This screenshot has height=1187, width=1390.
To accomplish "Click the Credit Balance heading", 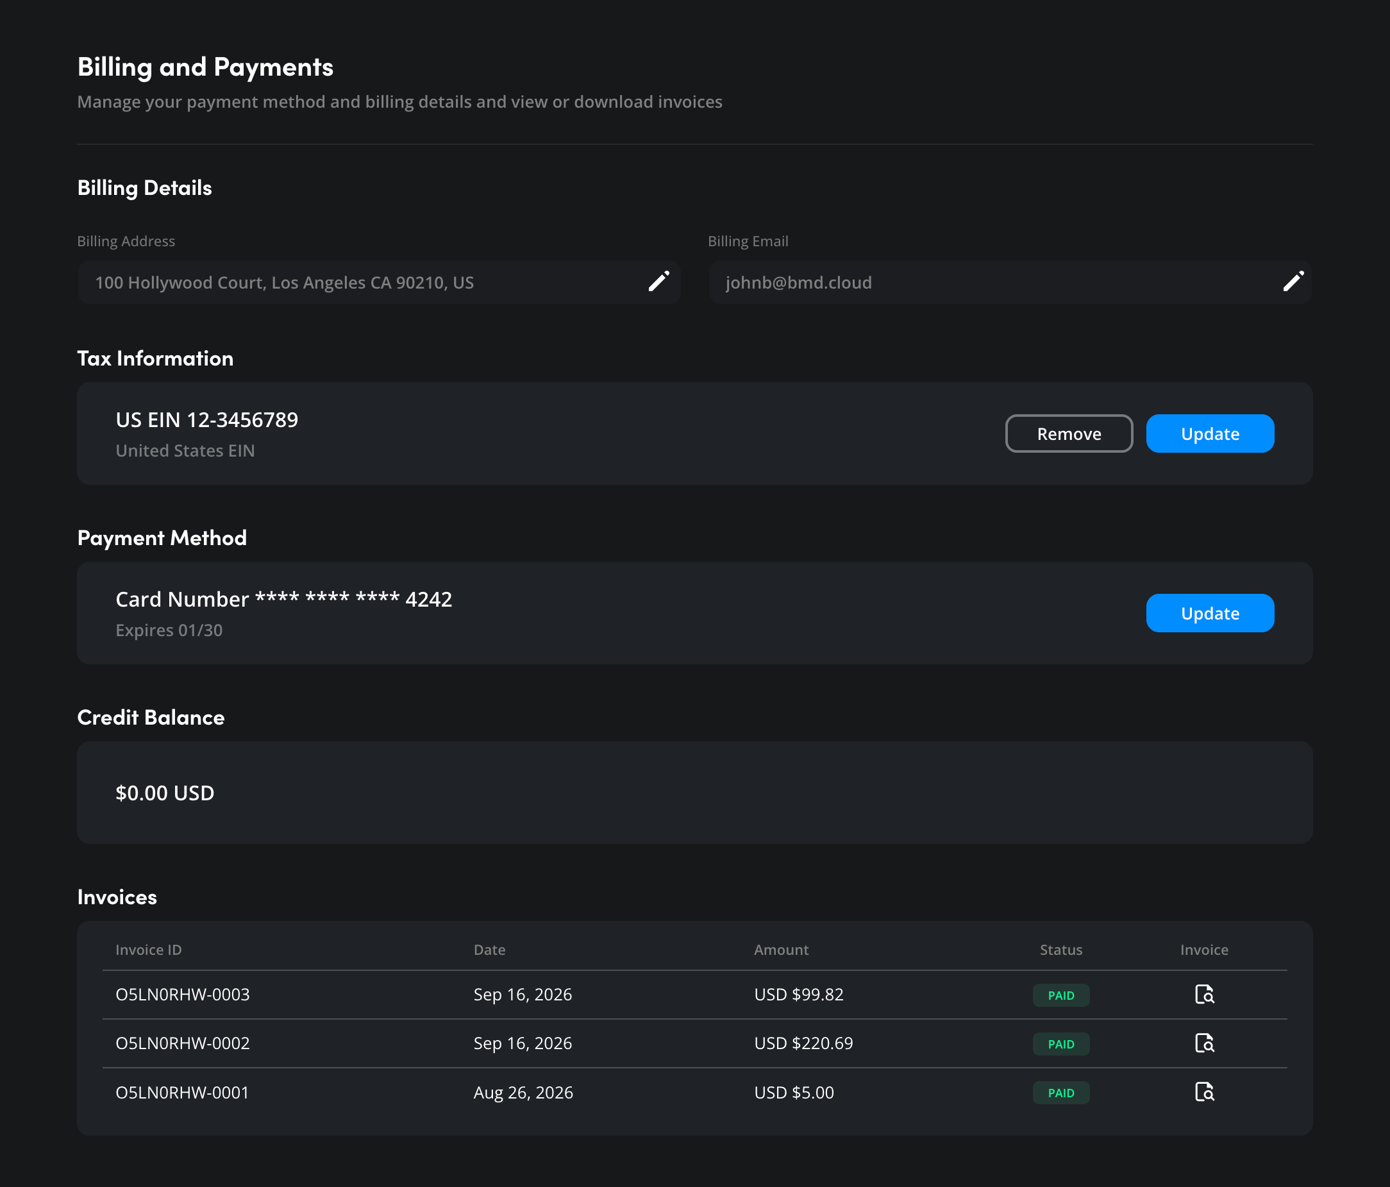I will 150,718.
